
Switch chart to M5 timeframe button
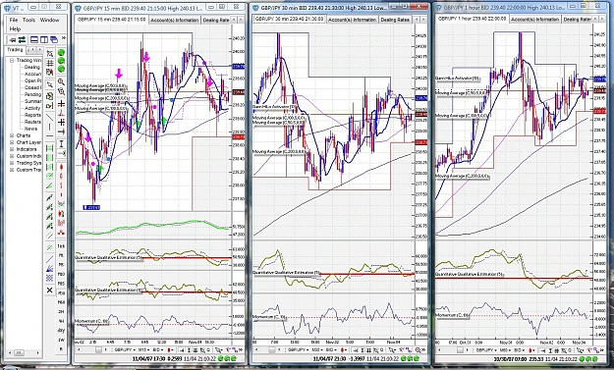[x=61, y=265]
